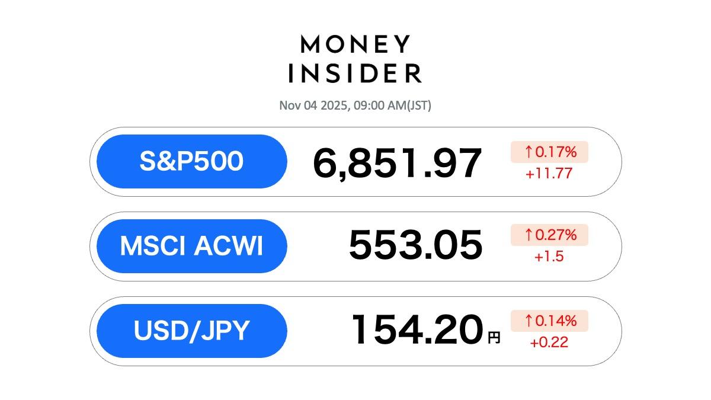The width and height of the screenshot is (711, 400).
Task: Click the USD/JPY 0.14% figure
Action: coord(556,321)
